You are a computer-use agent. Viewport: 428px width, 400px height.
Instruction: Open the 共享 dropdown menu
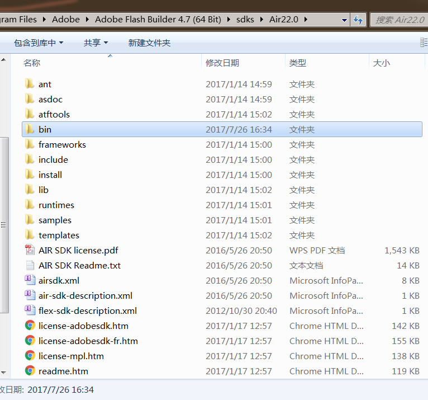96,43
